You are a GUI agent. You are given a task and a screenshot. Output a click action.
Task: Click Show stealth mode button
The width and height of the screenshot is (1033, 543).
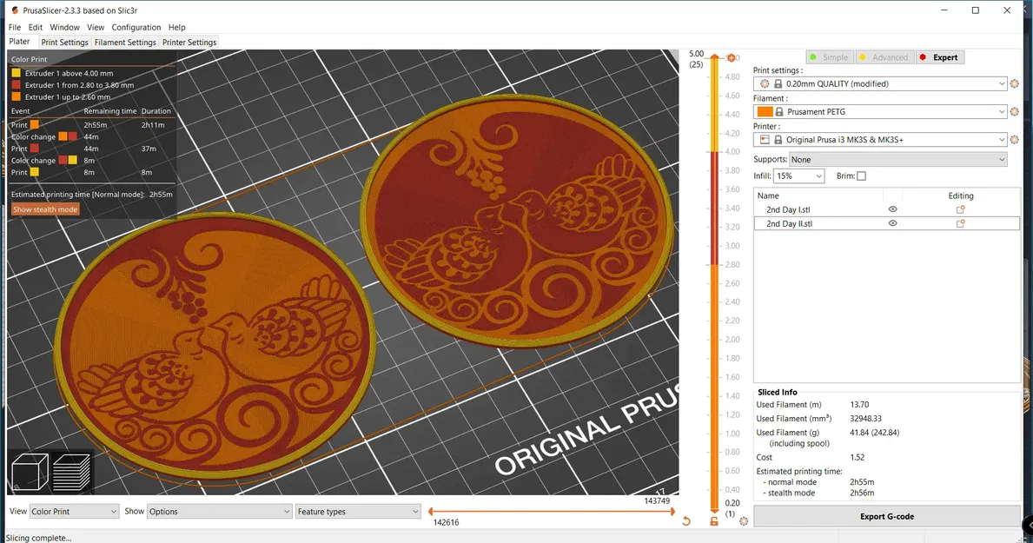(45, 209)
